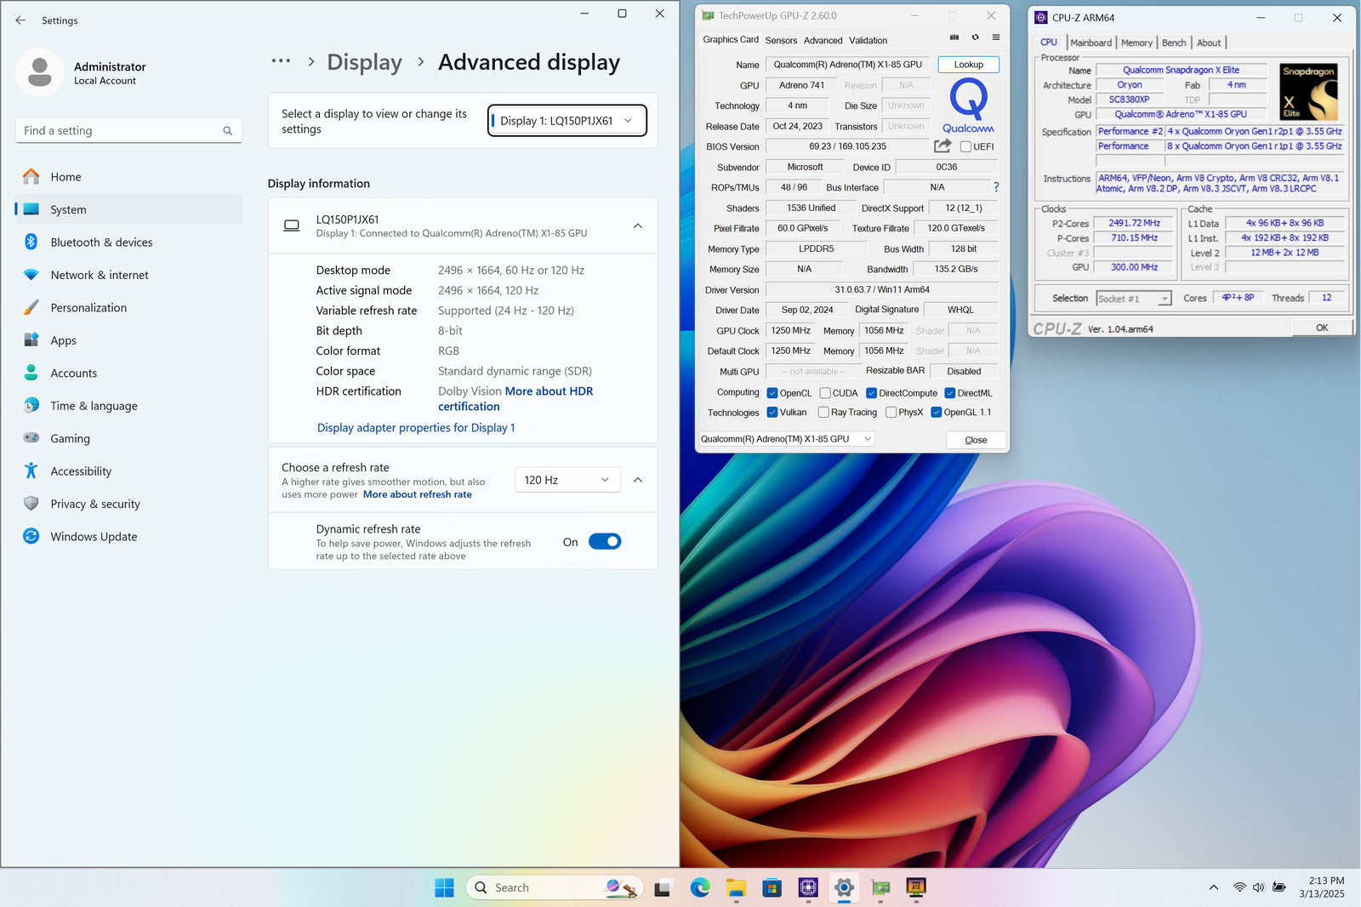Open the Socket #1 selection dropdown in CPU-Z
Viewport: 1361px width, 907px height.
pos(1134,299)
